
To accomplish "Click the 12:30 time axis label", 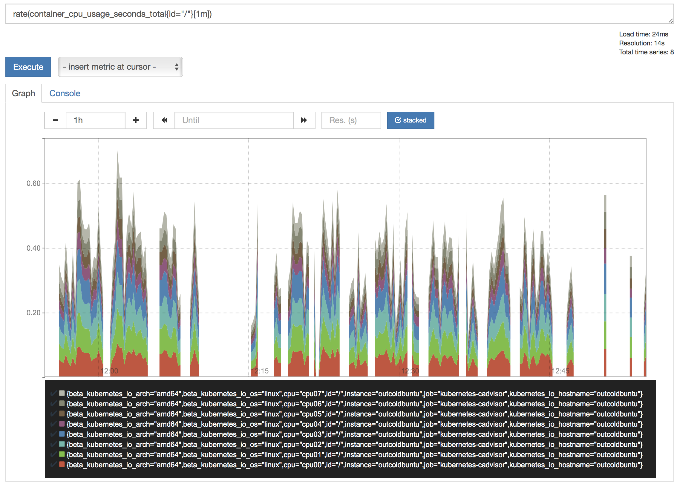I will 410,371.
